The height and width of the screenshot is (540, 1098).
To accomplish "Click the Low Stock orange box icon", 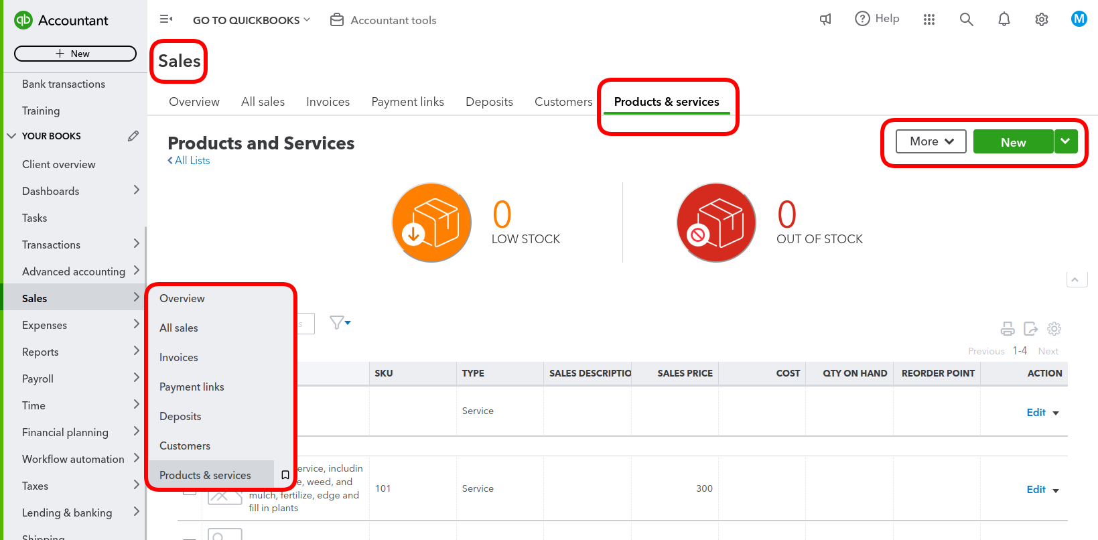I will pos(431,222).
